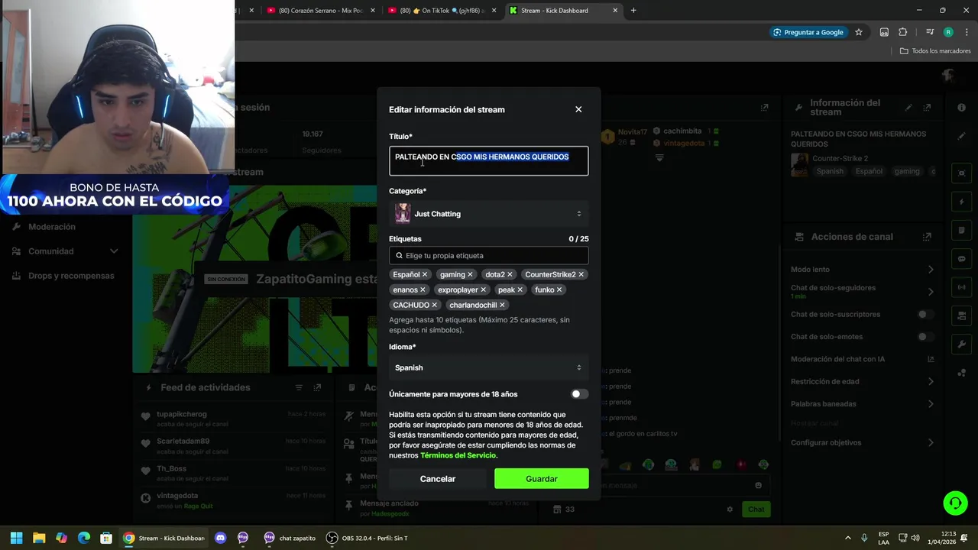
Task: Open Discord from the taskbar
Action: (221, 538)
